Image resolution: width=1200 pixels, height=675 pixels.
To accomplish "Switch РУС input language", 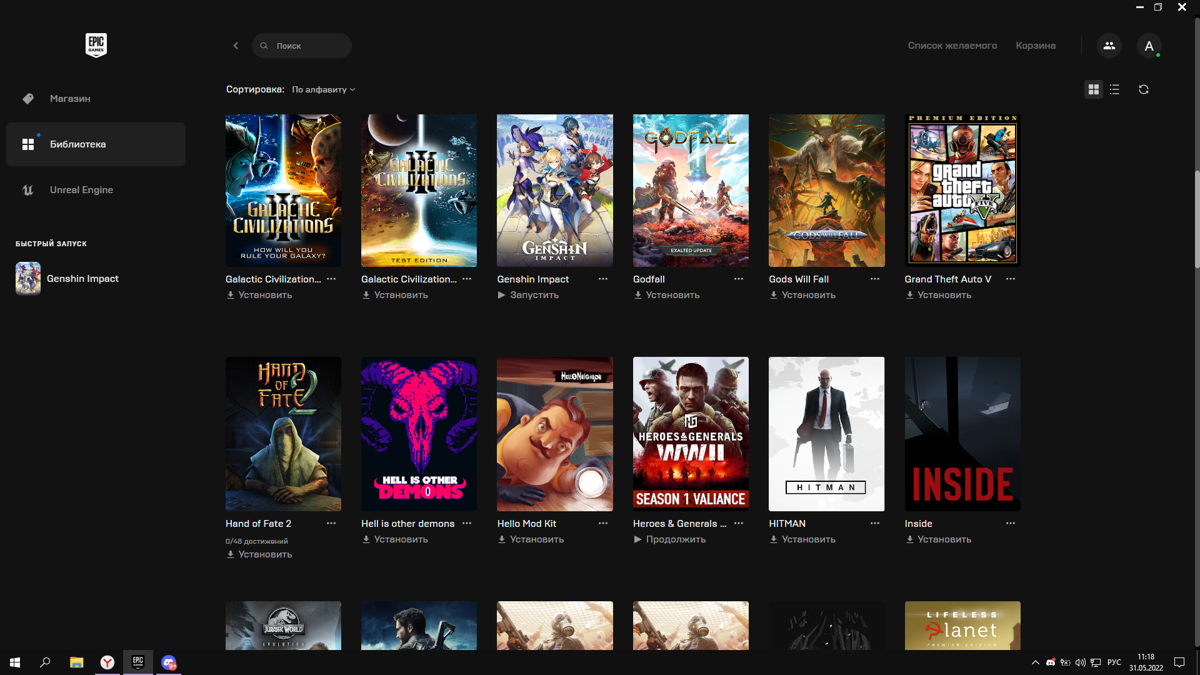I will (1114, 662).
